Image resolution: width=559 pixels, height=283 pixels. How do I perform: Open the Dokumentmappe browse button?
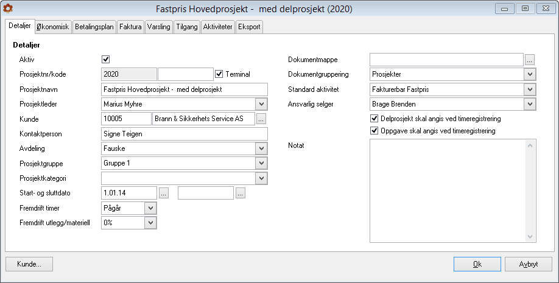529,60
